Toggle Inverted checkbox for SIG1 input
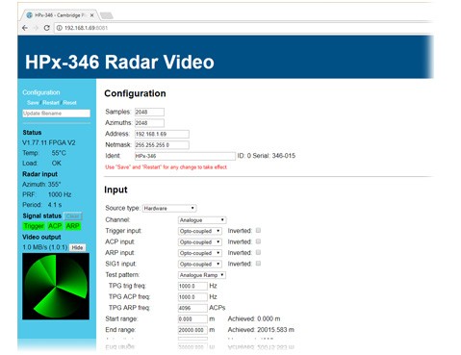Screen dimensions: 461x355 258,264
